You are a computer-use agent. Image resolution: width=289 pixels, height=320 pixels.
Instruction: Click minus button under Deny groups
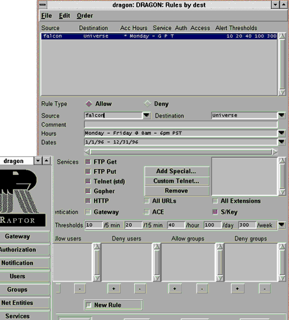tap(265, 289)
